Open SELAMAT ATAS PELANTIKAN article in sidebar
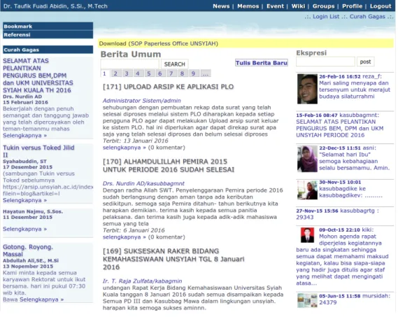The image size is (398, 317). point(38,76)
